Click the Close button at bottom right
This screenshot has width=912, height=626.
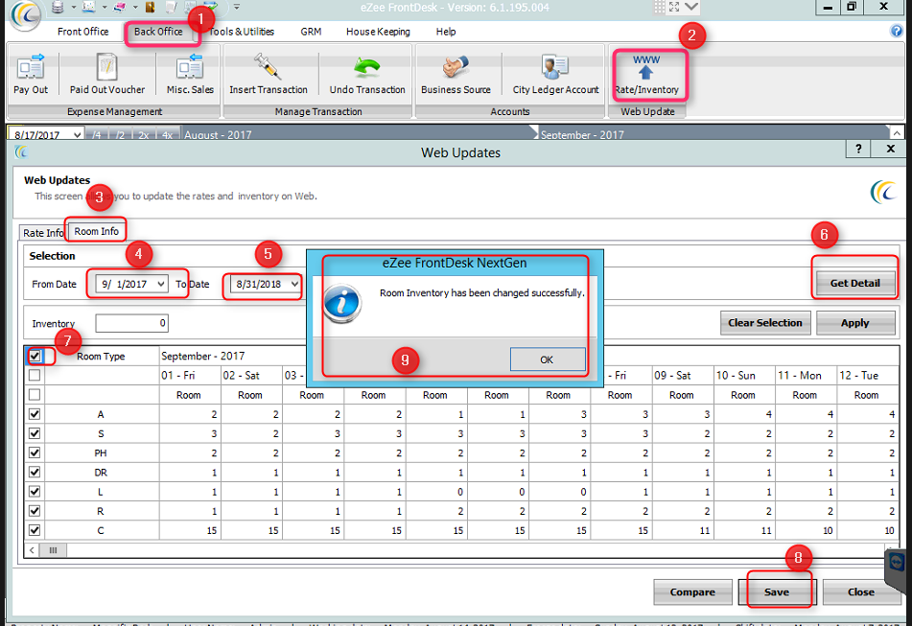861,591
